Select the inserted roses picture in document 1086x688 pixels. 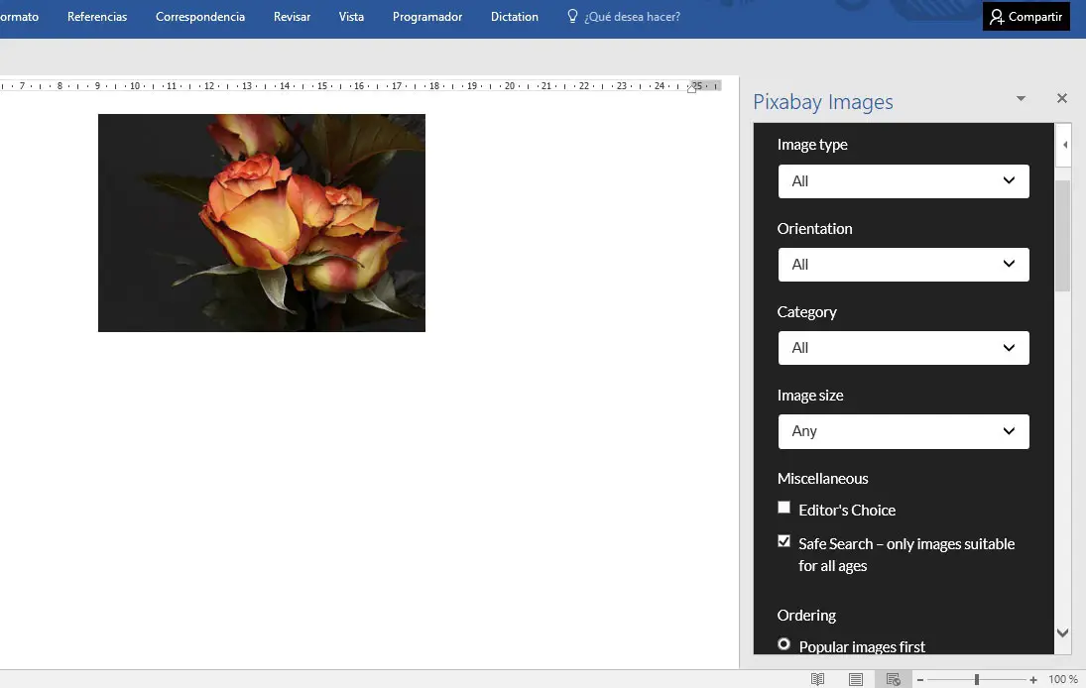262,223
